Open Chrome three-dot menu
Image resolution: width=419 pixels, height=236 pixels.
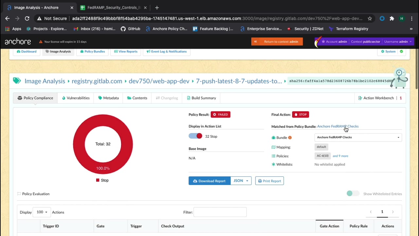coord(412,19)
